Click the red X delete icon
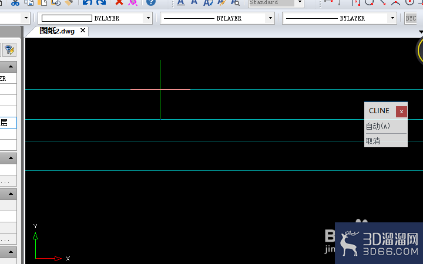Viewport: 423px width, 264px height. [119, 2]
